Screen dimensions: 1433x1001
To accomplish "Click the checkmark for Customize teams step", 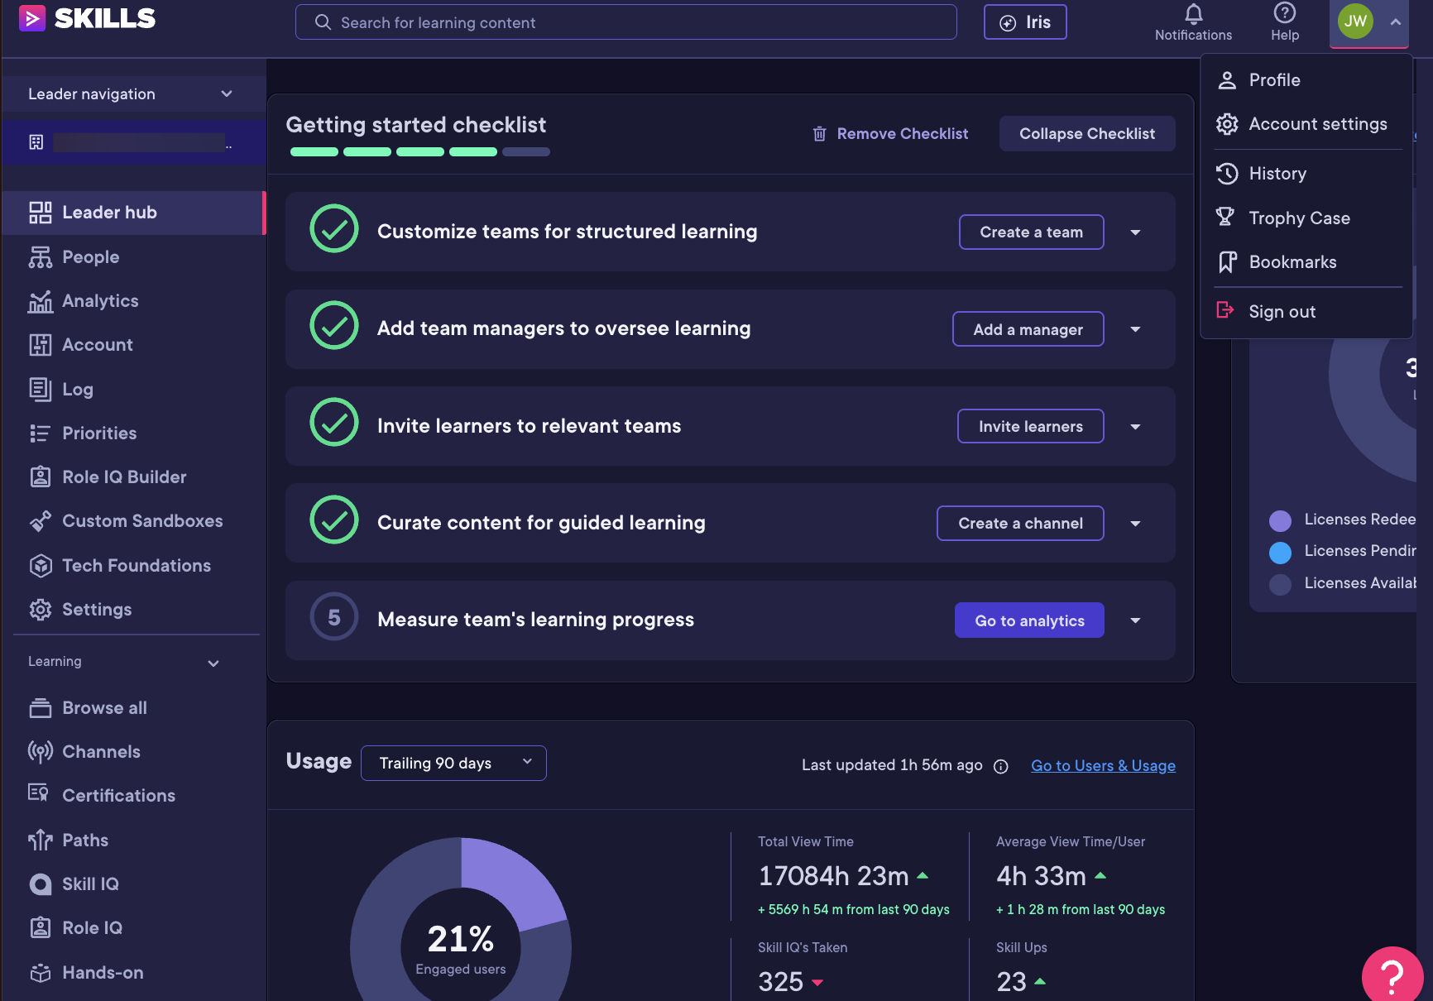I will tap(334, 229).
